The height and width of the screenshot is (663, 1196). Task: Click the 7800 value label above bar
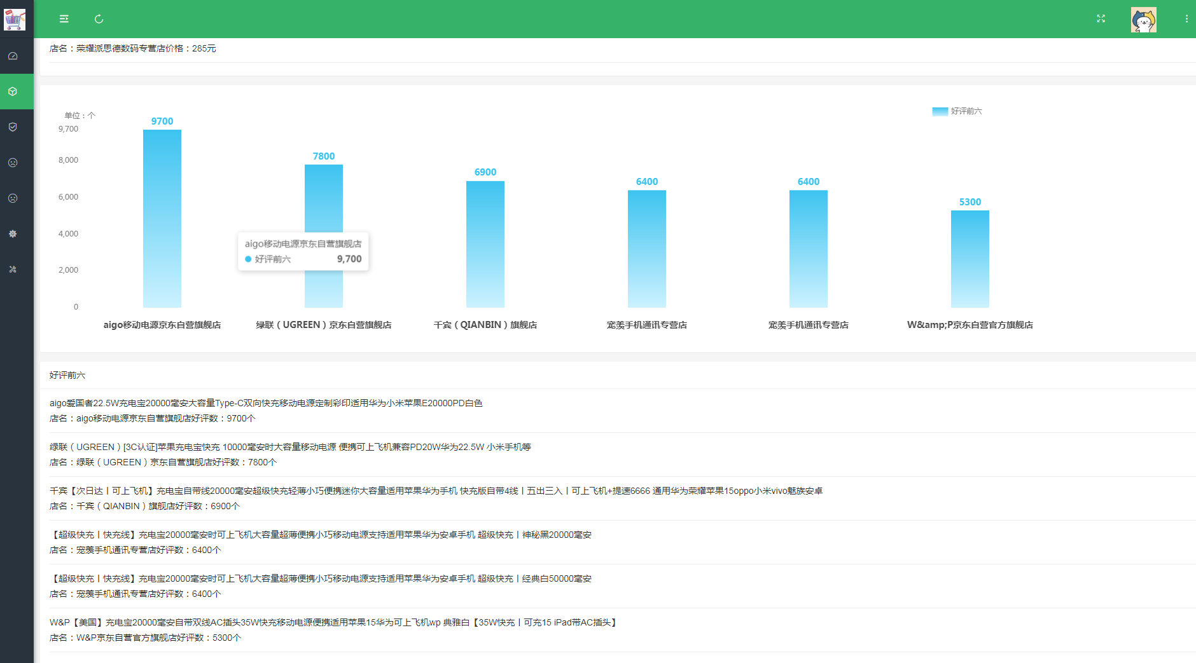(x=324, y=156)
